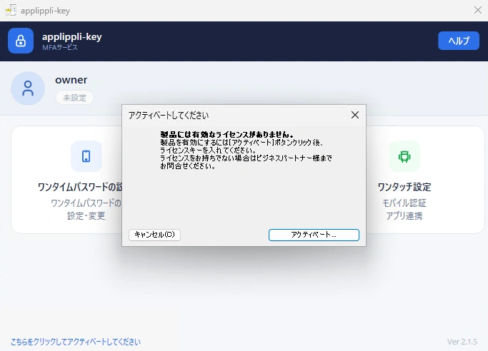
Task: Click the applippli-key title bar app icon
Action: 11,10
